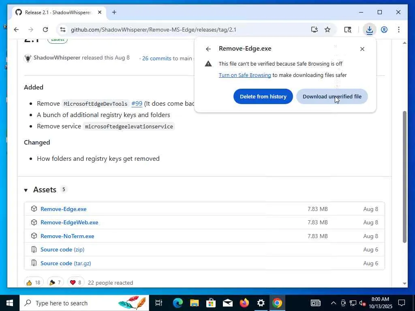Click the install app icon in address bar
This screenshot has width=415, height=311.
click(314, 30)
